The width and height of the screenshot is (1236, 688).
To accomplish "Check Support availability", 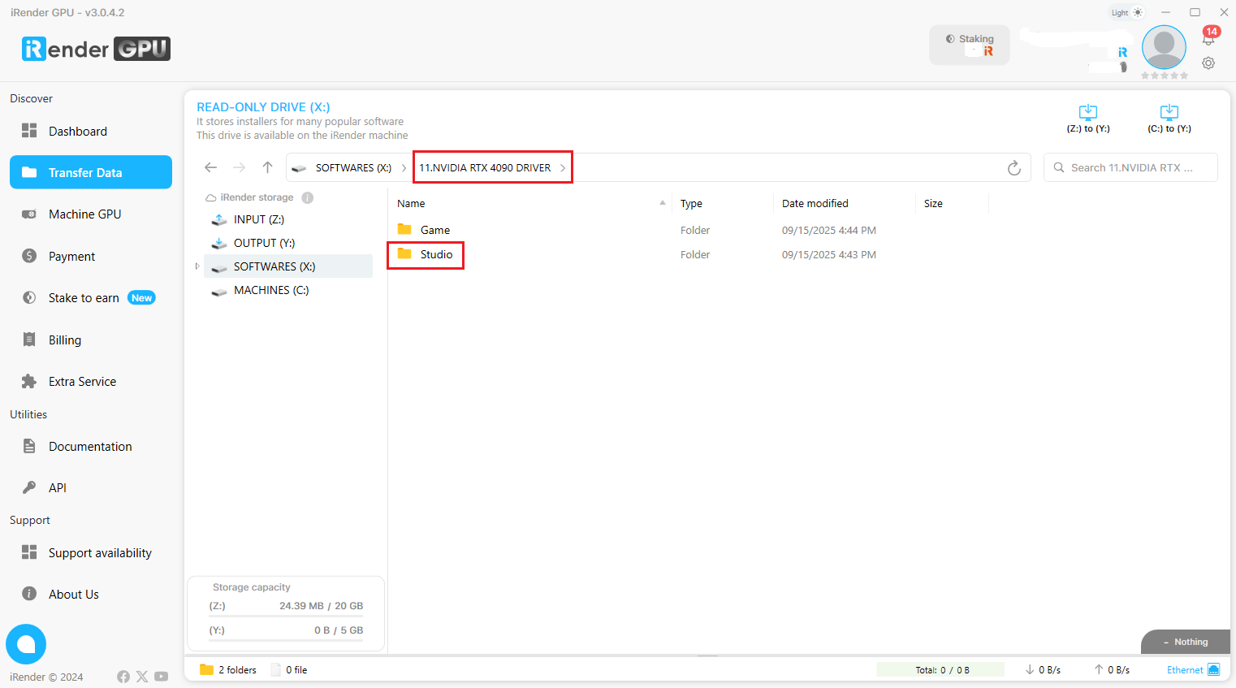I will pos(100,552).
